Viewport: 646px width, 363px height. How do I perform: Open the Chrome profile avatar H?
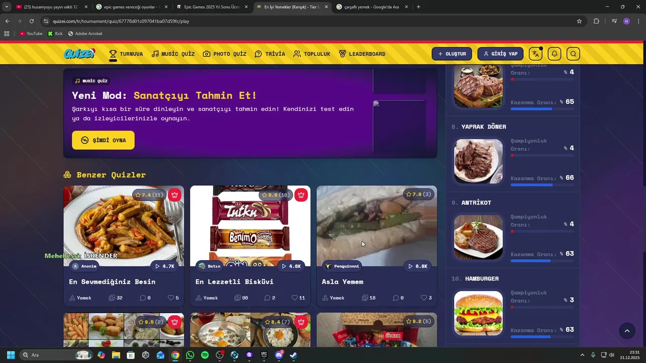pos(626,21)
